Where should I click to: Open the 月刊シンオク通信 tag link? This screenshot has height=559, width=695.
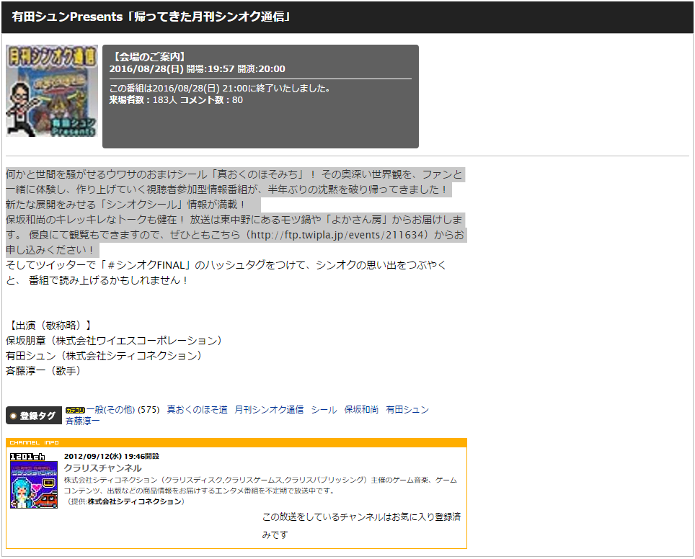pos(269,410)
